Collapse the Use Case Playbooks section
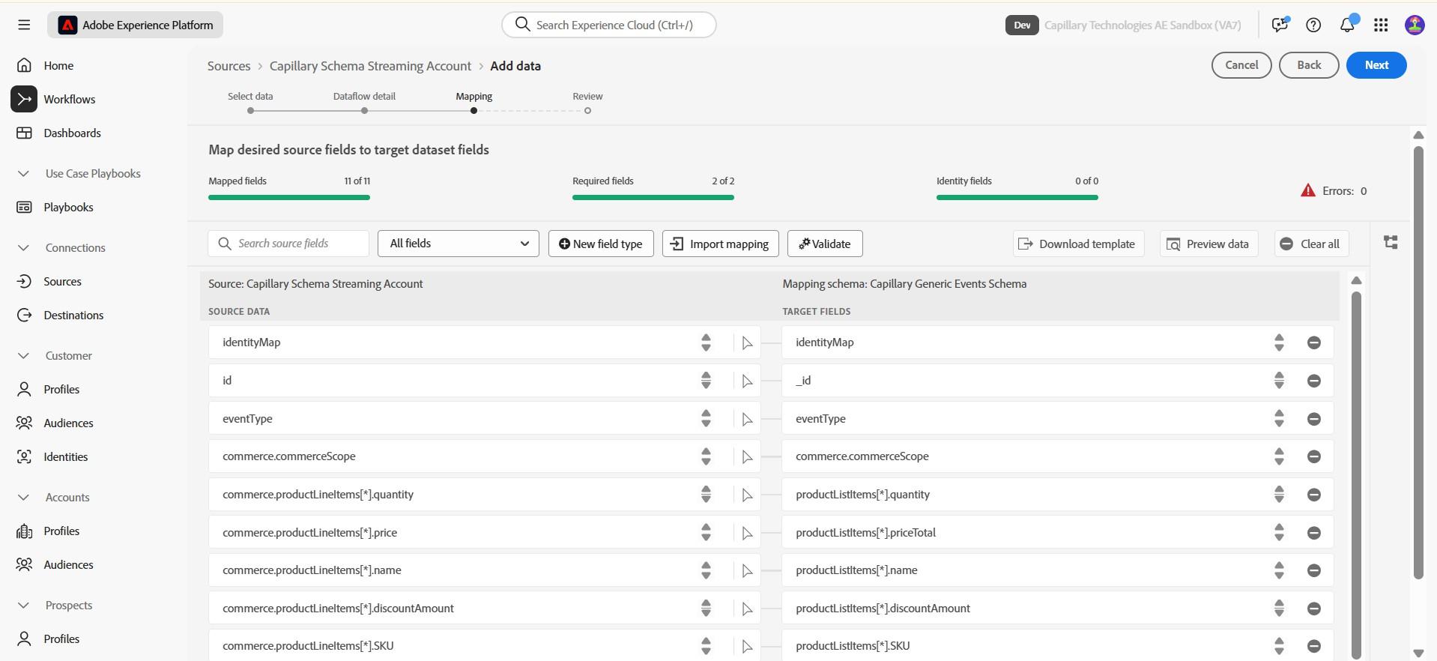The width and height of the screenshot is (1437, 661). 23,173
